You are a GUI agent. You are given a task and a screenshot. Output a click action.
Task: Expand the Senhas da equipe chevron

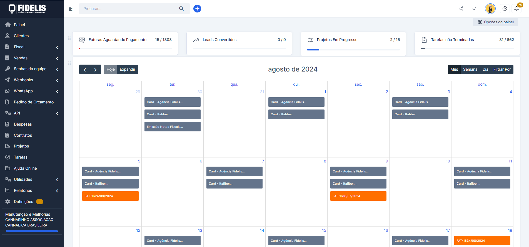pos(57,69)
